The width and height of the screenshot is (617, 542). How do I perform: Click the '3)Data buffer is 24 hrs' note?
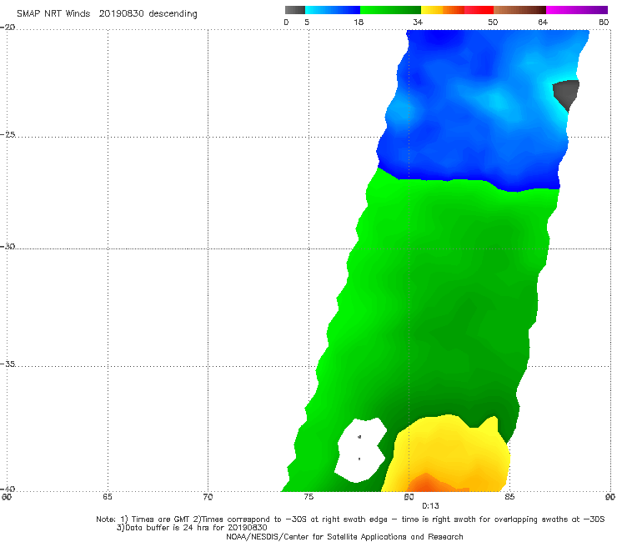192,528
